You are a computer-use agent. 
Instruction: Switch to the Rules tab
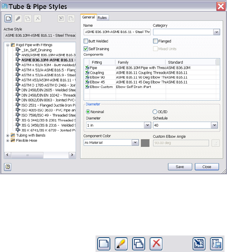tap(102, 18)
